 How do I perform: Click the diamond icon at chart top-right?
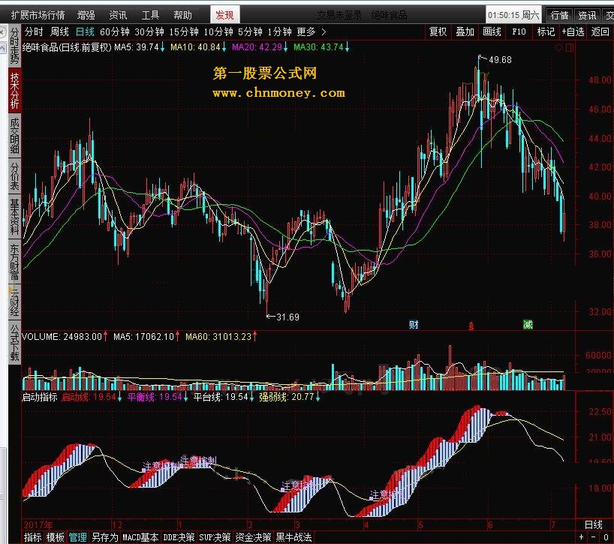(x=558, y=48)
